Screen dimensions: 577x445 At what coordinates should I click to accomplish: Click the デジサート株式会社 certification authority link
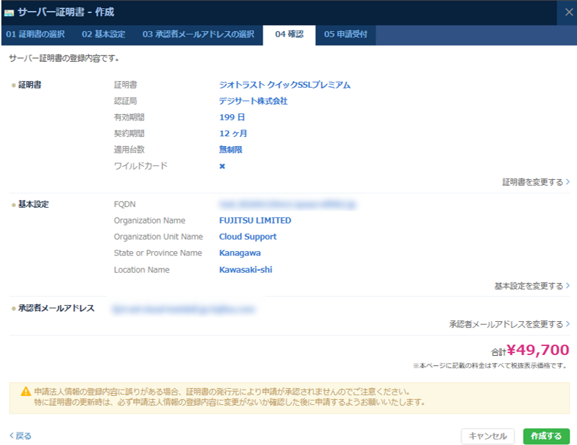click(253, 100)
